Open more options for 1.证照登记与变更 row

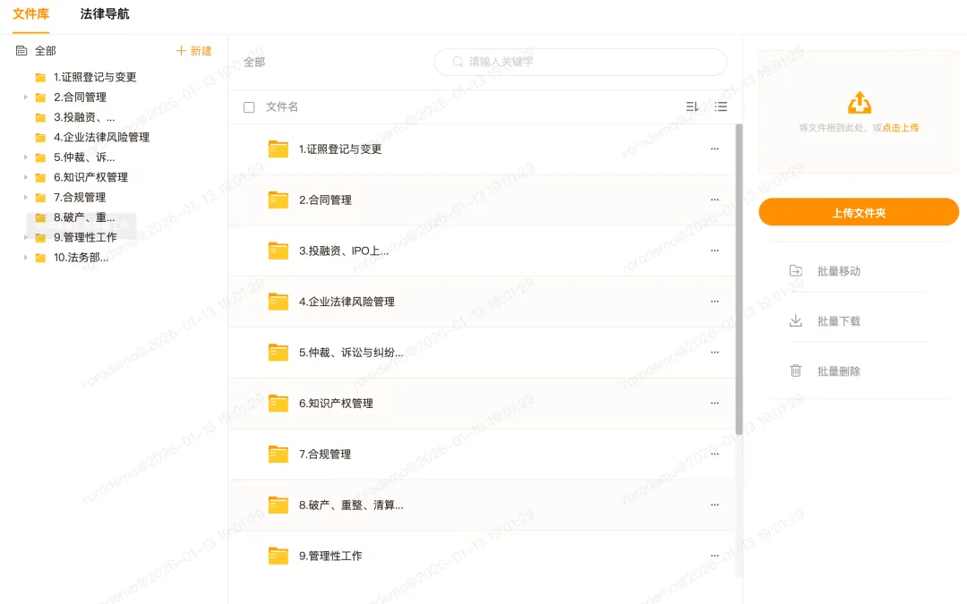[715, 149]
